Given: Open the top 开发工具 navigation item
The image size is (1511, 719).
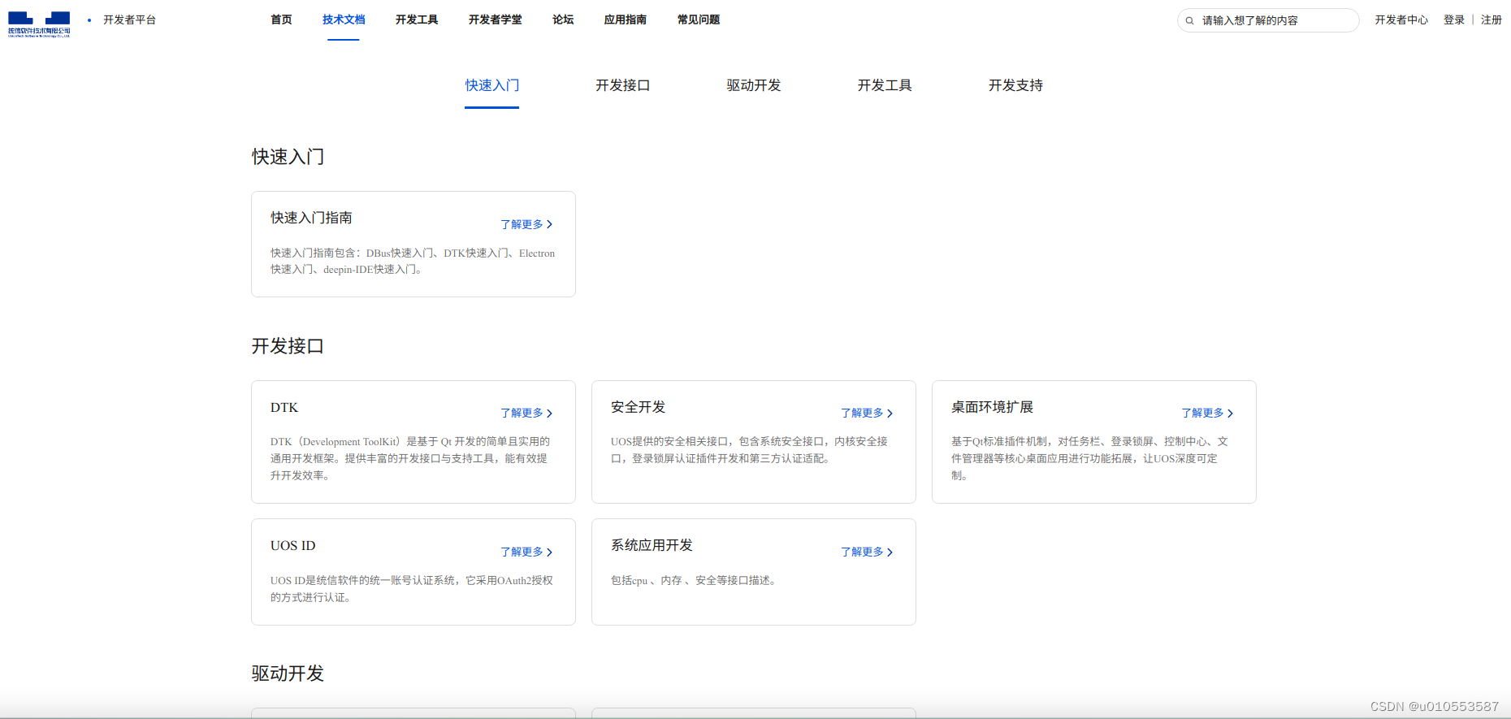Looking at the screenshot, I should [x=417, y=19].
